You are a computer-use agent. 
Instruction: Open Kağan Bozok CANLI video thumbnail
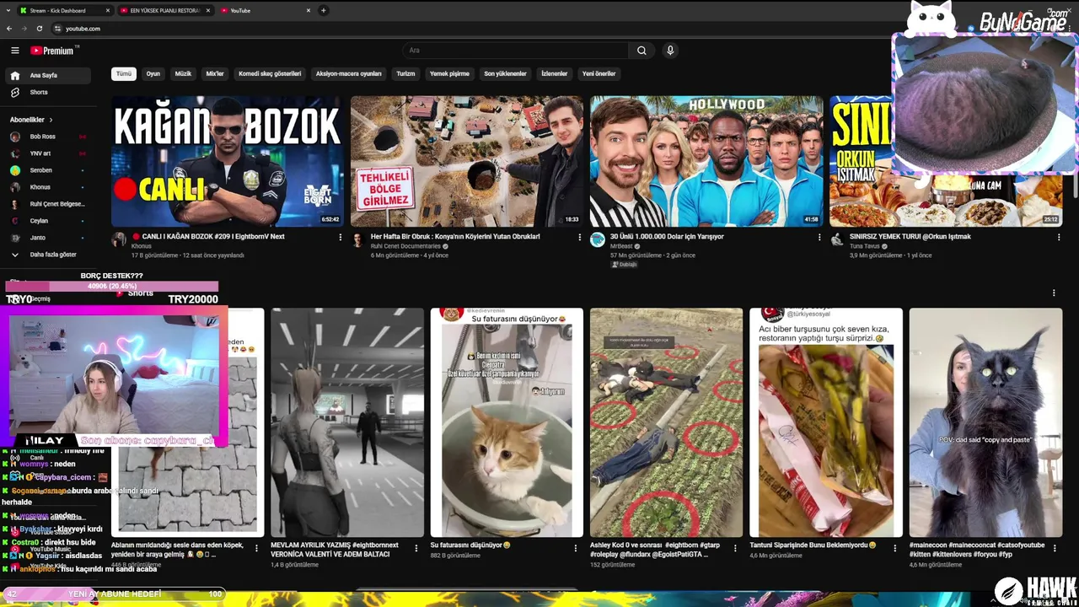click(228, 161)
